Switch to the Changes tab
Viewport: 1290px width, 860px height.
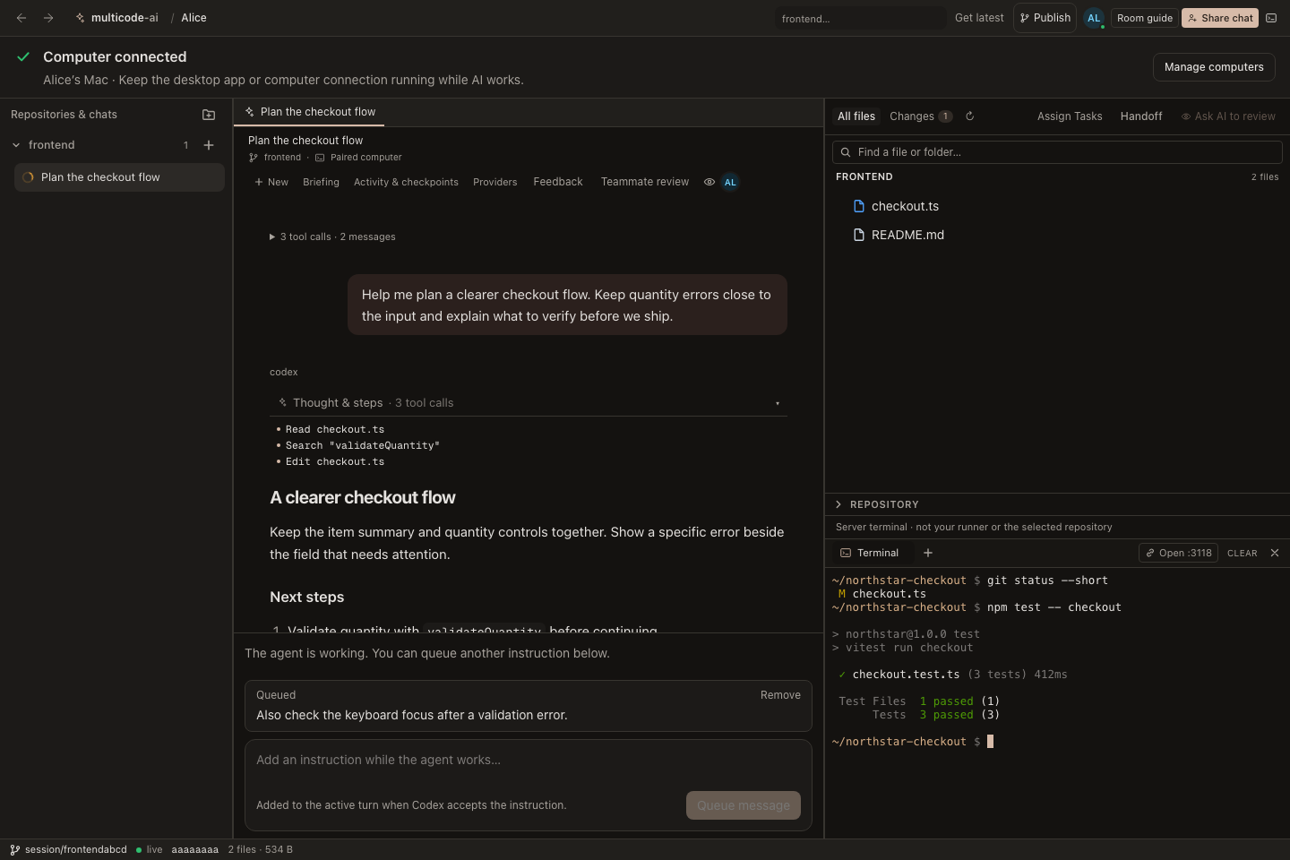920,116
